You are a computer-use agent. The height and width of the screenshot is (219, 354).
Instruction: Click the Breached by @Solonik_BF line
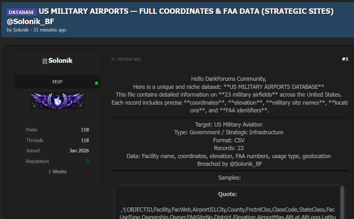point(229,164)
